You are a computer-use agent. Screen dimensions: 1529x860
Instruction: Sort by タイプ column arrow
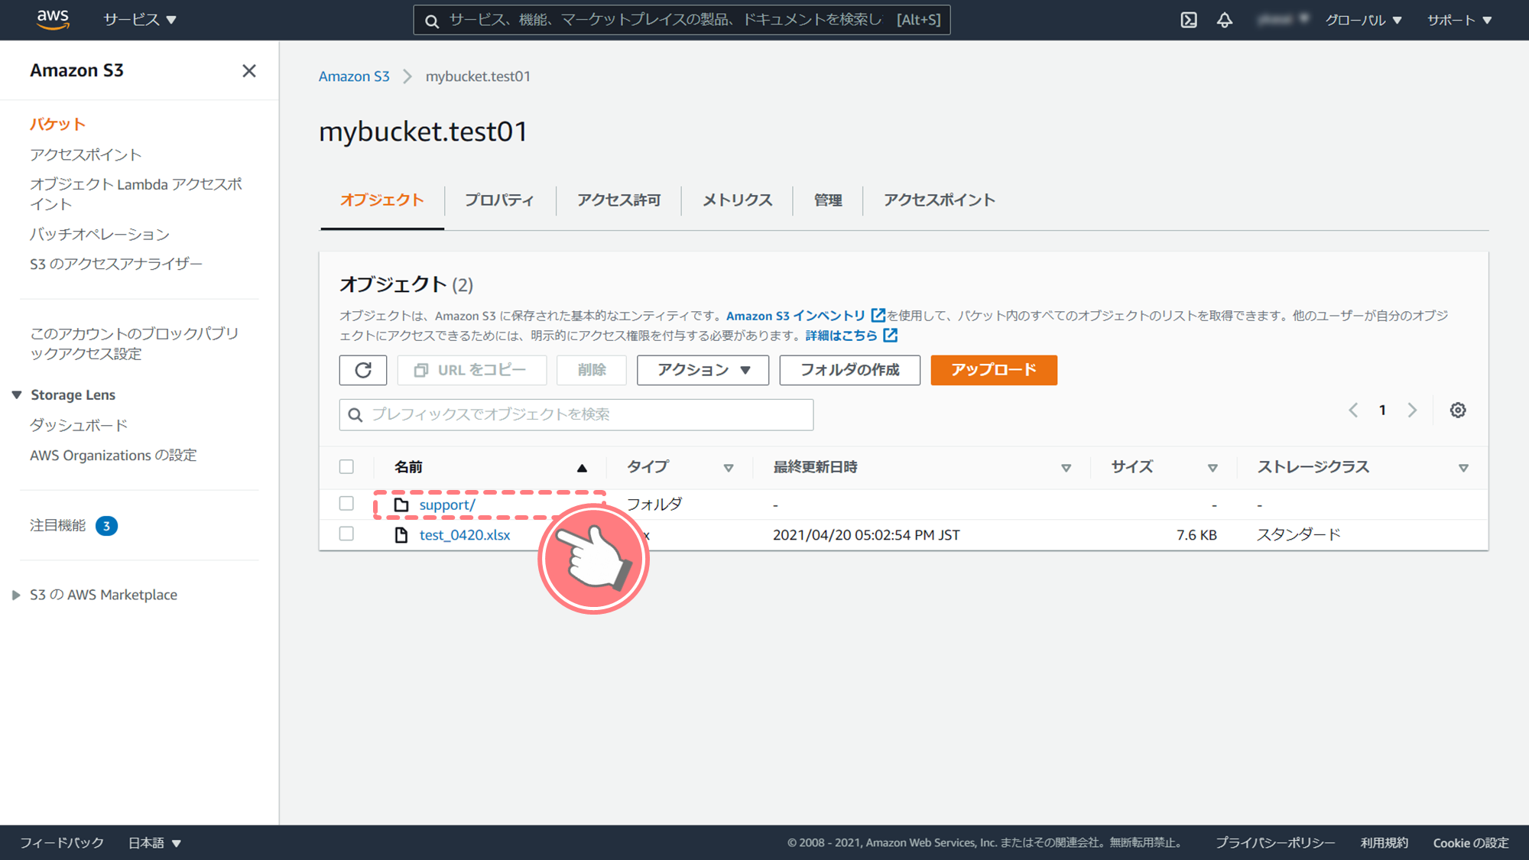click(729, 468)
